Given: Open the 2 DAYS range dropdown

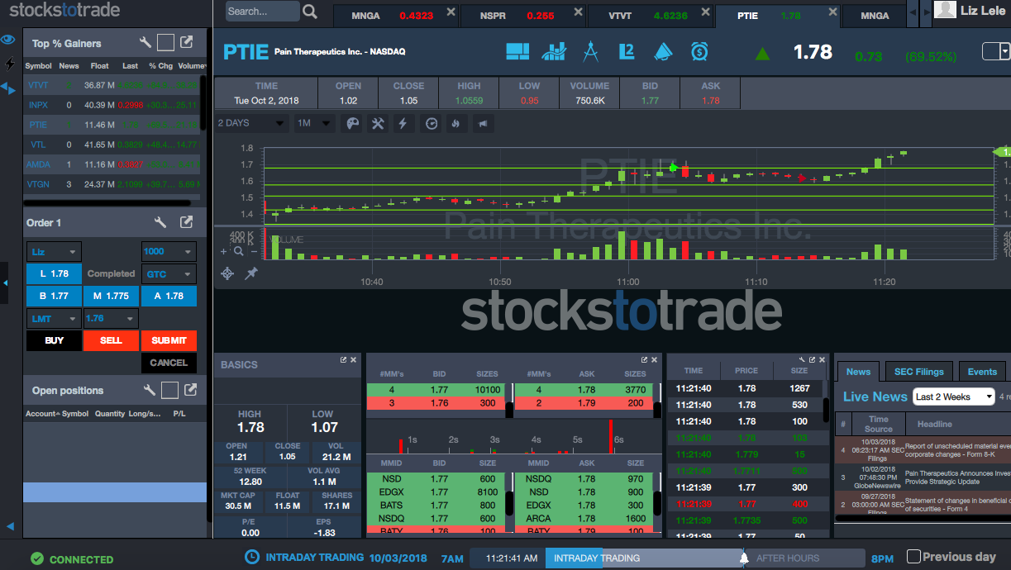Looking at the screenshot, I should point(250,123).
